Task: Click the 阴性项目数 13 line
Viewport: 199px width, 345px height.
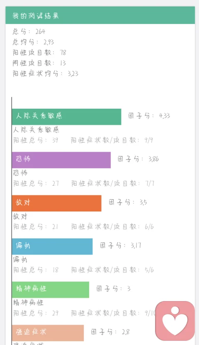Action: click(39, 63)
